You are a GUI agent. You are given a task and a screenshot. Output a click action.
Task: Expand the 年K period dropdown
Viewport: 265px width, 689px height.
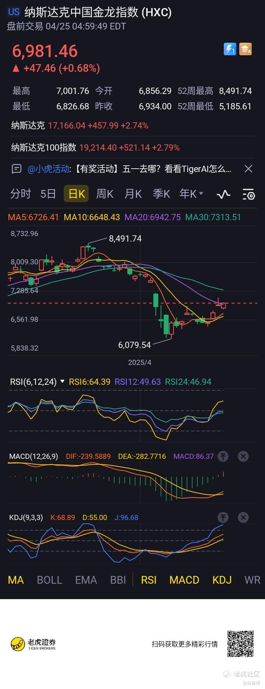tap(191, 194)
